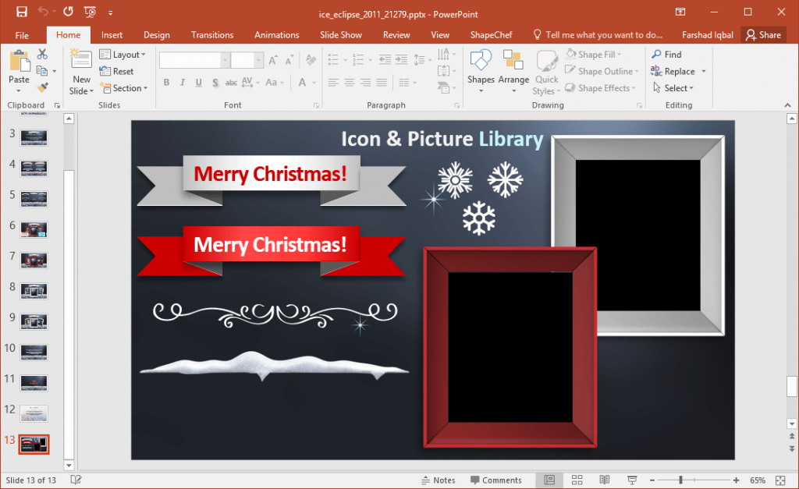Toggle underline formatting
The height and width of the screenshot is (489, 799).
coord(198,82)
